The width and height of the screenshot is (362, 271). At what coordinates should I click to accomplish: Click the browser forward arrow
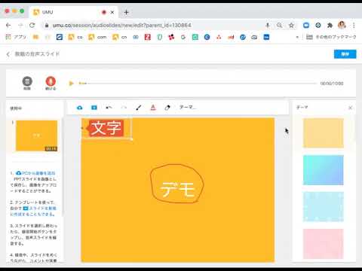[x=20, y=25]
